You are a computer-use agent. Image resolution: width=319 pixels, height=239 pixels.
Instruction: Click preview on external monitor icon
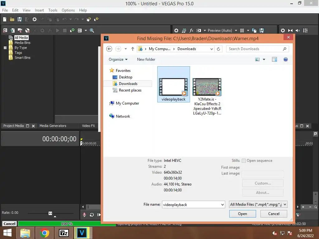(184, 30)
